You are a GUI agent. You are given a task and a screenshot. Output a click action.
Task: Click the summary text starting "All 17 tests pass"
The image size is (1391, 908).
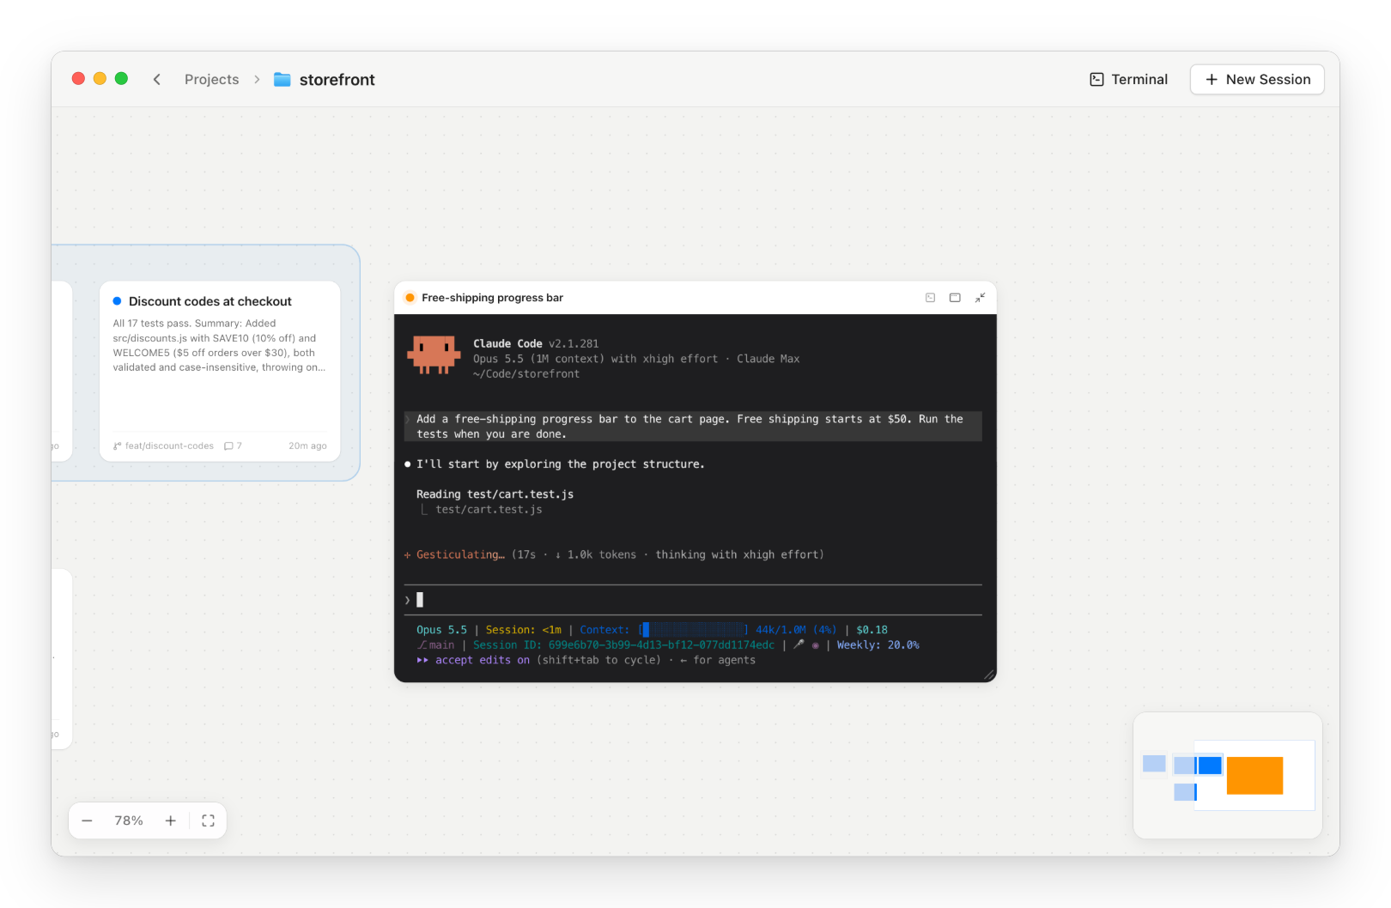[219, 345]
